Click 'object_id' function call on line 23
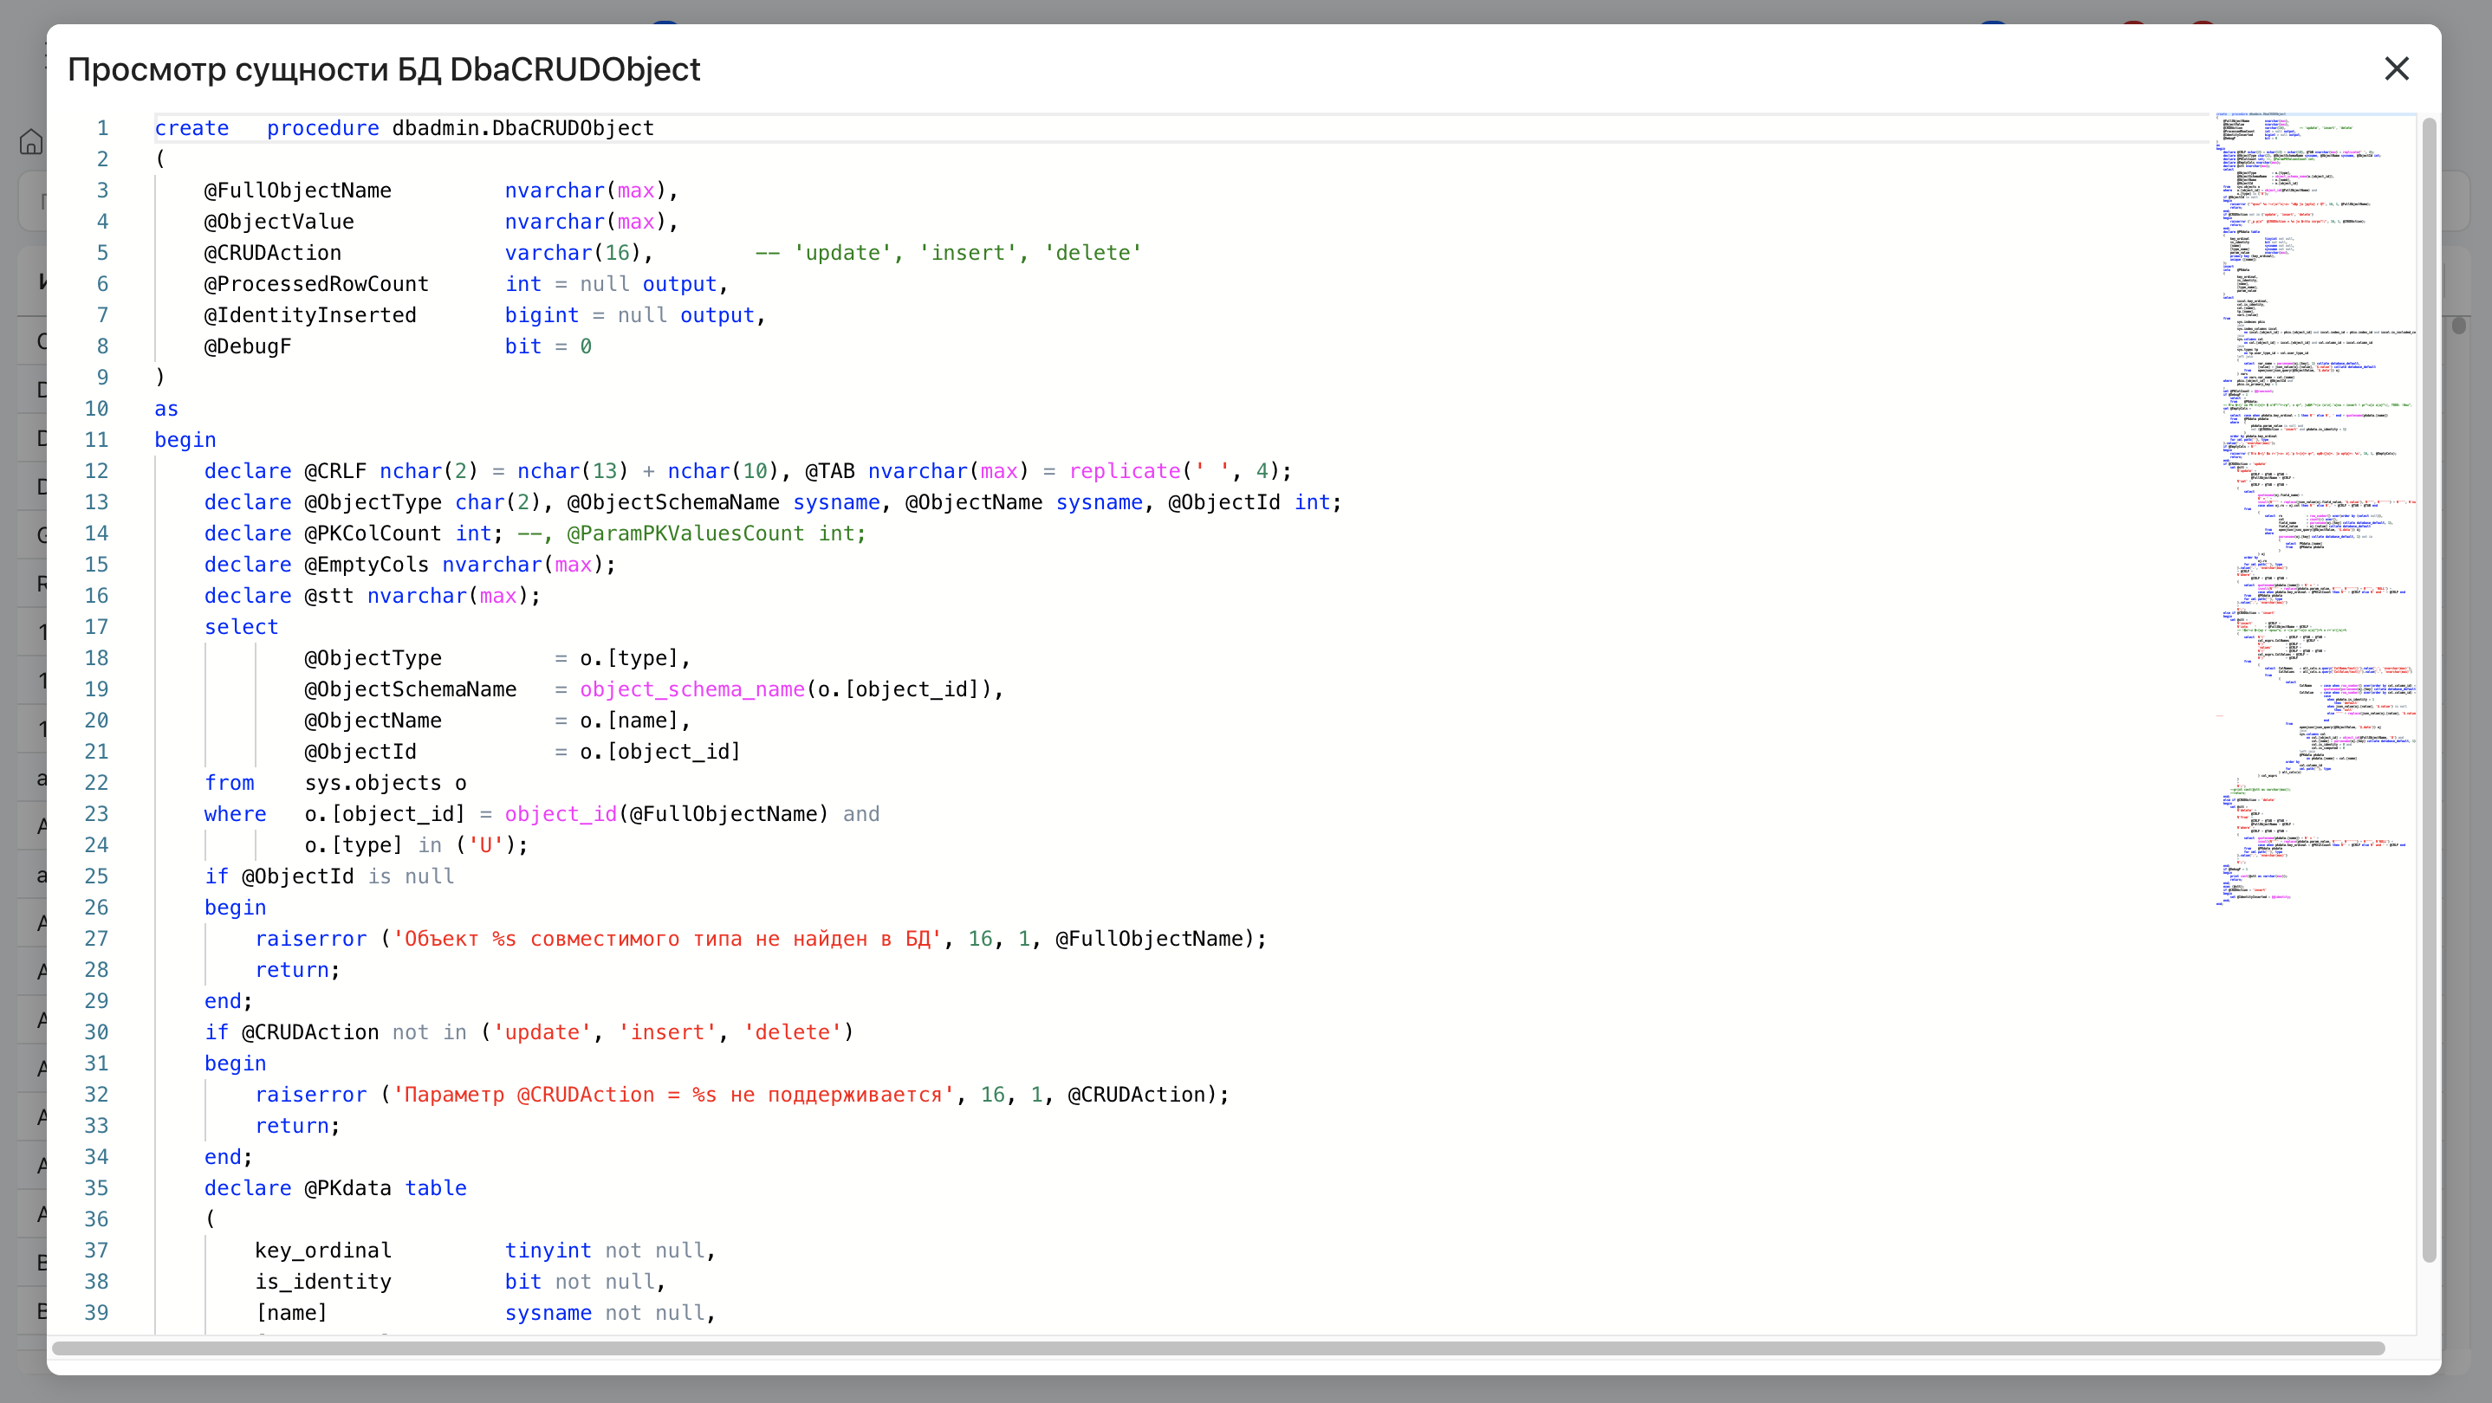Image resolution: width=2492 pixels, height=1403 pixels. tap(560, 814)
